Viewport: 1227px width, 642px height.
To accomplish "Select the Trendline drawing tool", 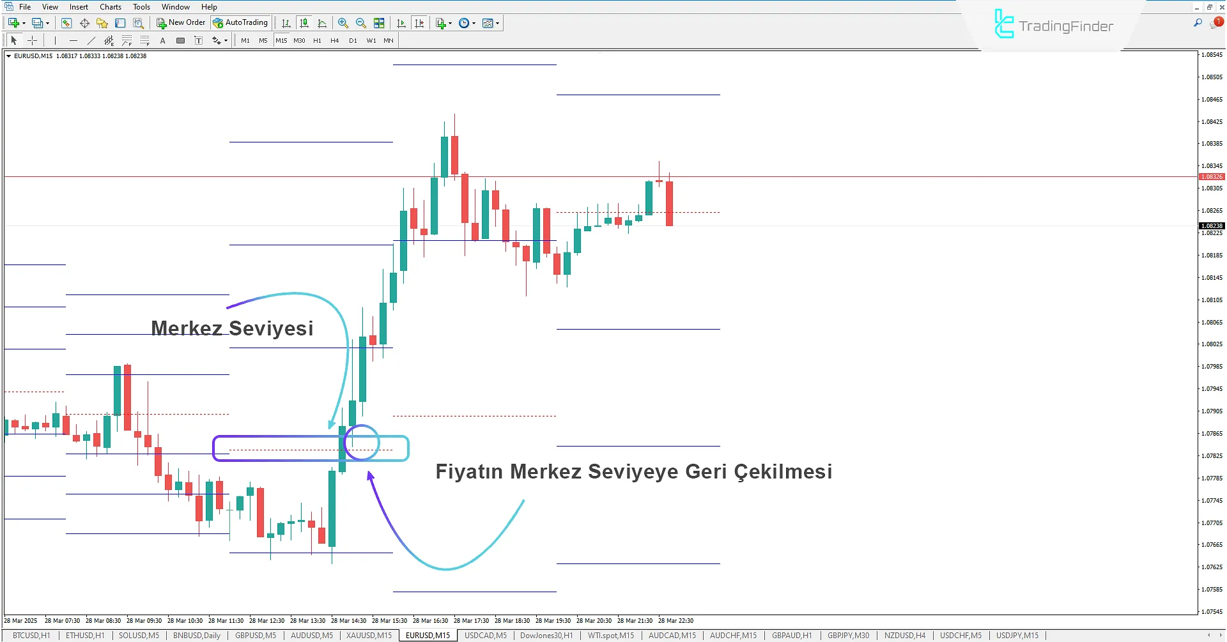I will [91, 41].
